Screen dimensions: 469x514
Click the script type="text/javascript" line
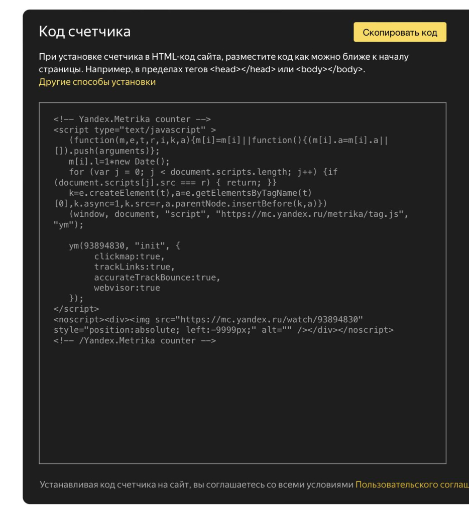[135, 130]
